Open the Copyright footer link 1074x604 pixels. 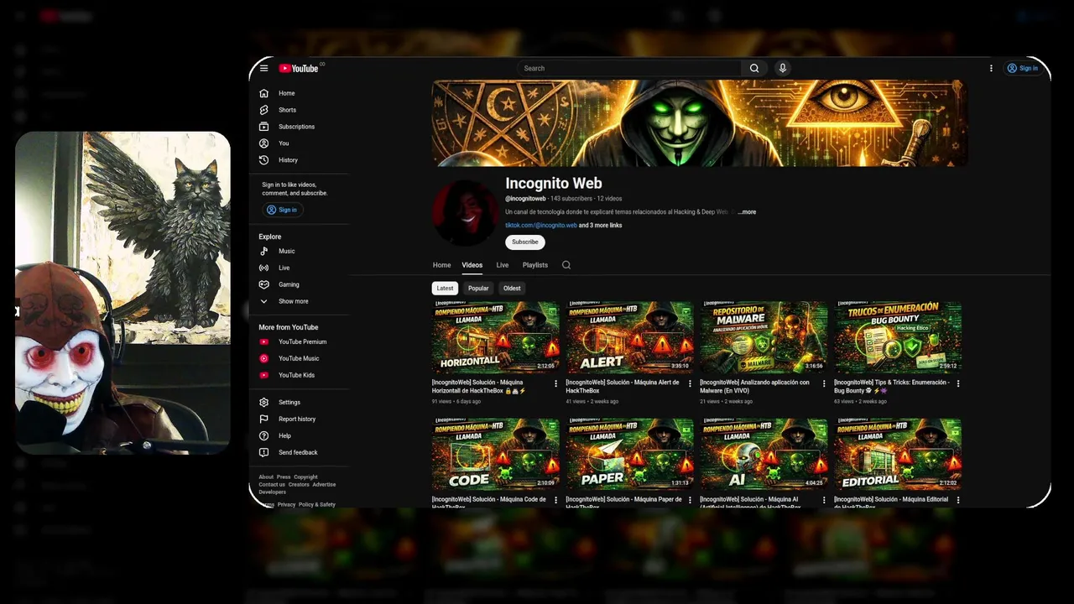305,477
